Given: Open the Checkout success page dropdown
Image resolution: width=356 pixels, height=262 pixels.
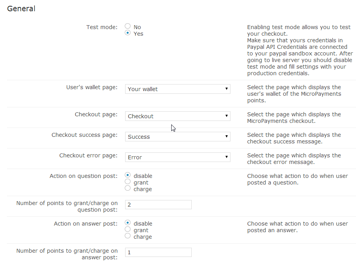Looking at the screenshot, I should (x=177, y=137).
